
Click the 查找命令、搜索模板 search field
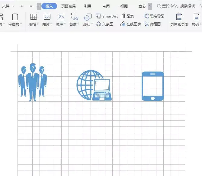tap(178, 6)
